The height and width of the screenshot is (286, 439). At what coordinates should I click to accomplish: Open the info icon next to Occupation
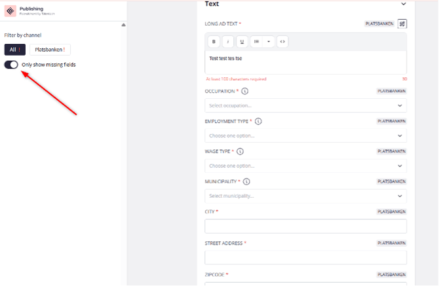point(245,92)
